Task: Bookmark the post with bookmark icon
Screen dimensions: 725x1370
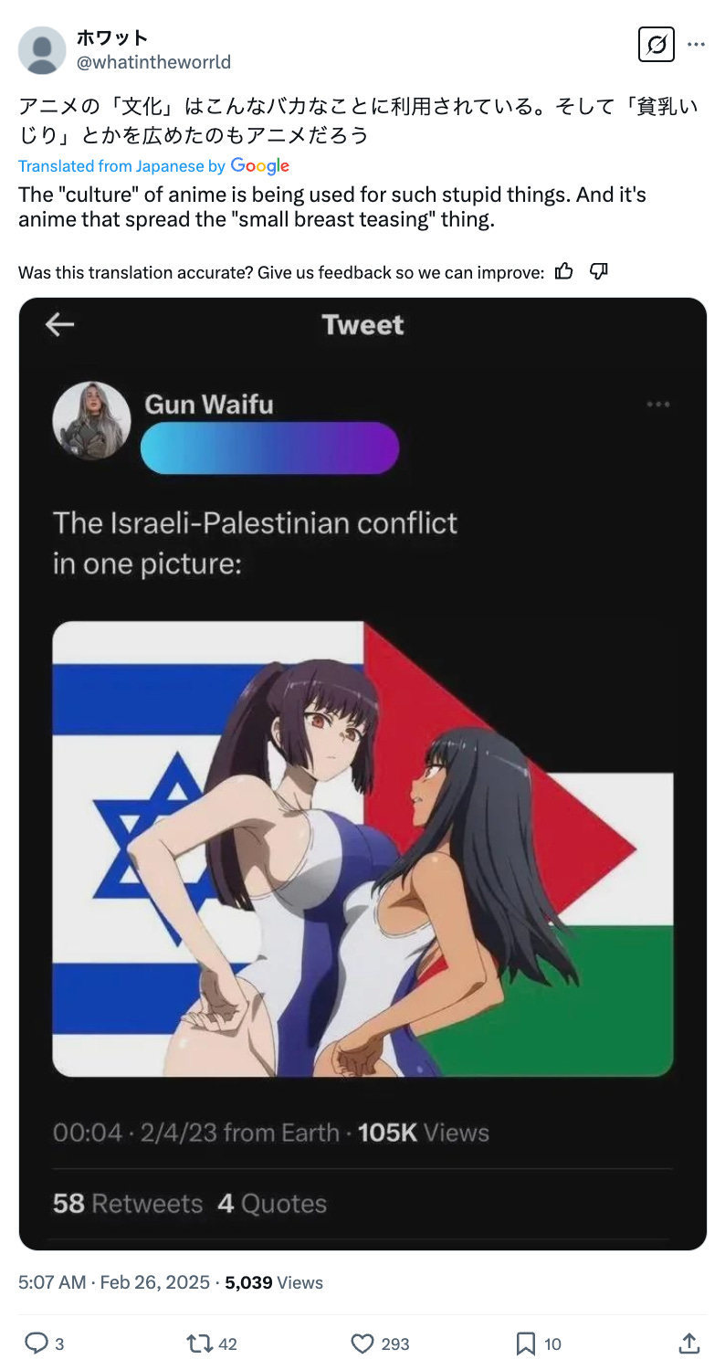Action: click(x=526, y=1343)
